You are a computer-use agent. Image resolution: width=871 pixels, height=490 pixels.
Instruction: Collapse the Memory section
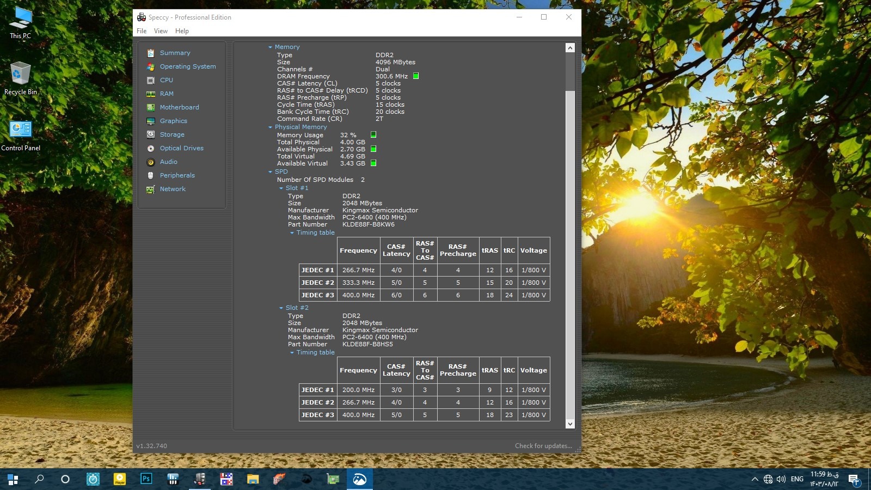pos(270,47)
